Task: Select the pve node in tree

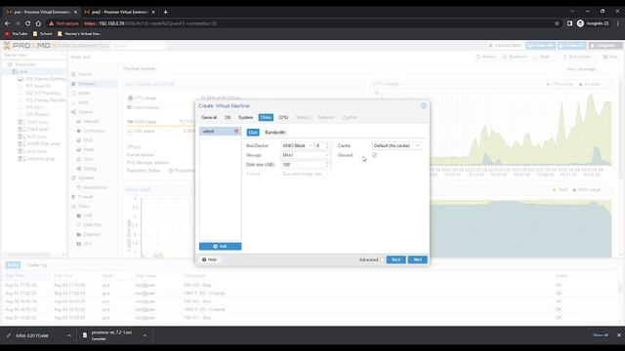Action: click(x=23, y=71)
